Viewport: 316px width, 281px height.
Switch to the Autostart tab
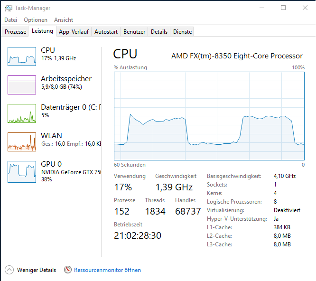pyautogui.click(x=106, y=32)
